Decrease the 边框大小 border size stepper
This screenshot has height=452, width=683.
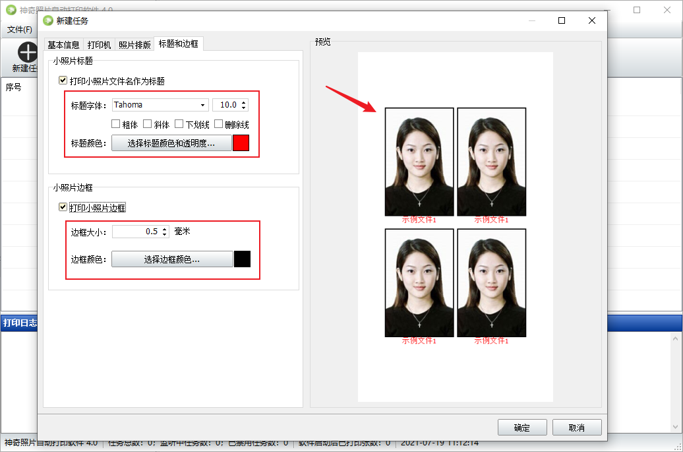pos(164,234)
